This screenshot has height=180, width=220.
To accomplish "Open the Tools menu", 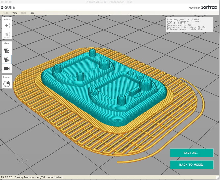I will pos(23,13).
